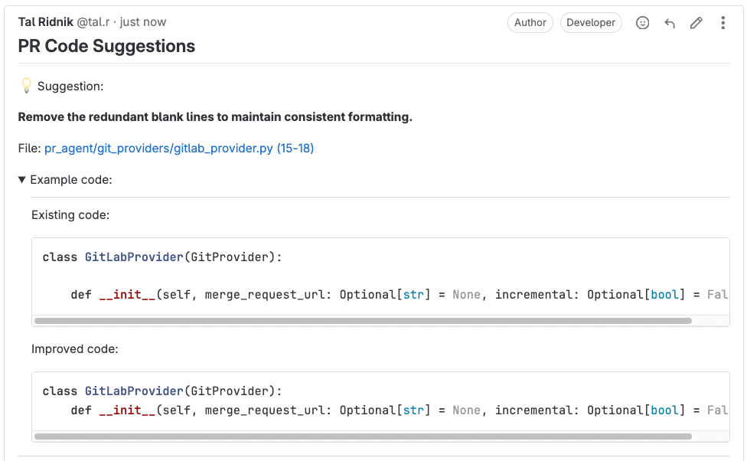Image resolution: width=747 pixels, height=461 pixels.
Task: Edit comment using the pencil icon
Action: pos(696,23)
